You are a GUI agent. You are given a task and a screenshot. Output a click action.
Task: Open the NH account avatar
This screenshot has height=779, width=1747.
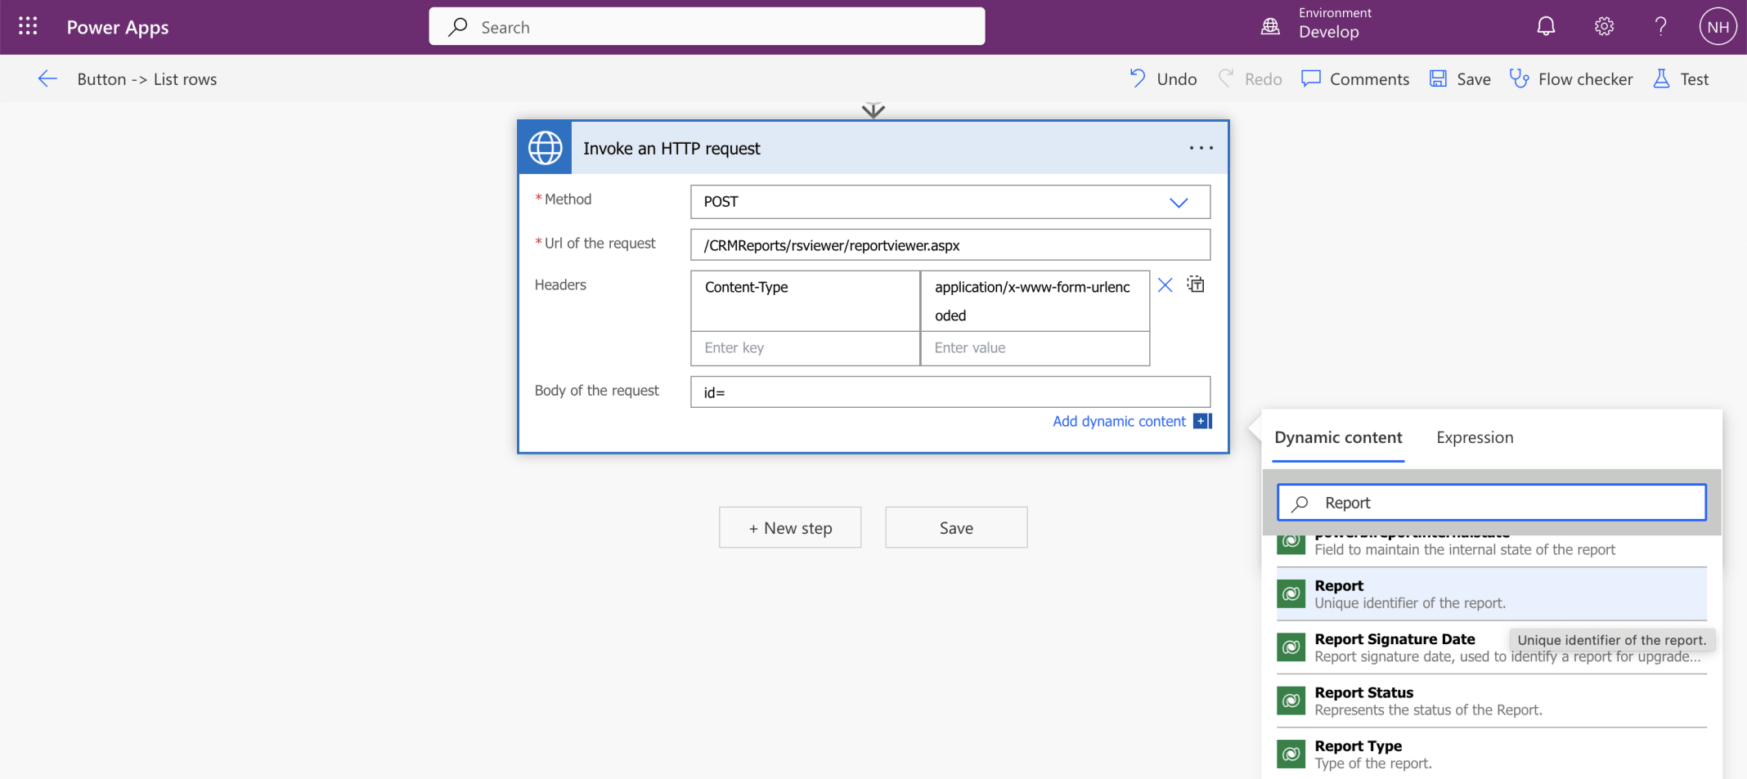pos(1718,27)
